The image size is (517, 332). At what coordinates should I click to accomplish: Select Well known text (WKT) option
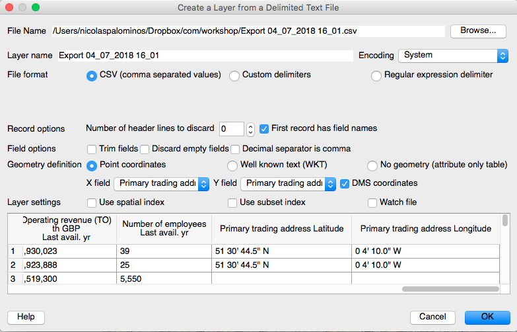(x=232, y=165)
